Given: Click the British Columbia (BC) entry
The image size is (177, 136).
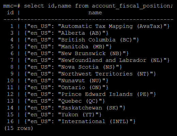Looking at the screenshot, I should (98, 40).
